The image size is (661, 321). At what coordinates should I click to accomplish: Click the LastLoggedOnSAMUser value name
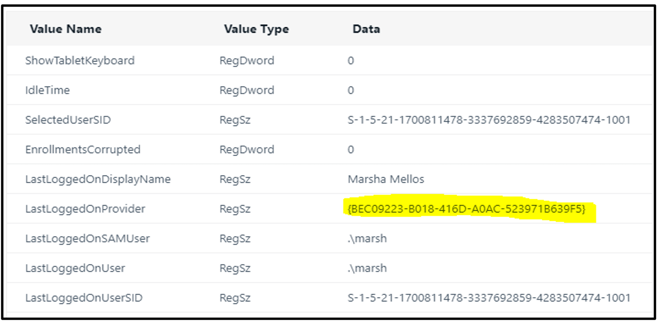(x=87, y=238)
